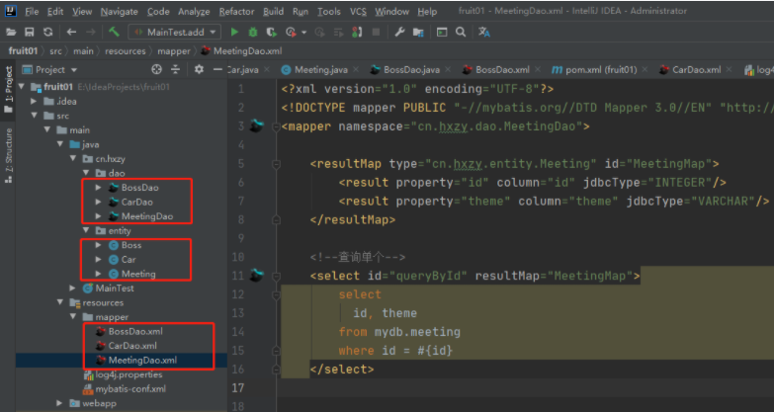The width and height of the screenshot is (774, 412).
Task: Place cursor on line 14 mydb.meeting
Action: coord(417,332)
